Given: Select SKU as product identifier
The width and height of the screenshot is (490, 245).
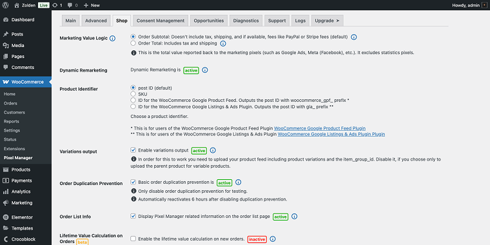Looking at the screenshot, I should point(133,94).
